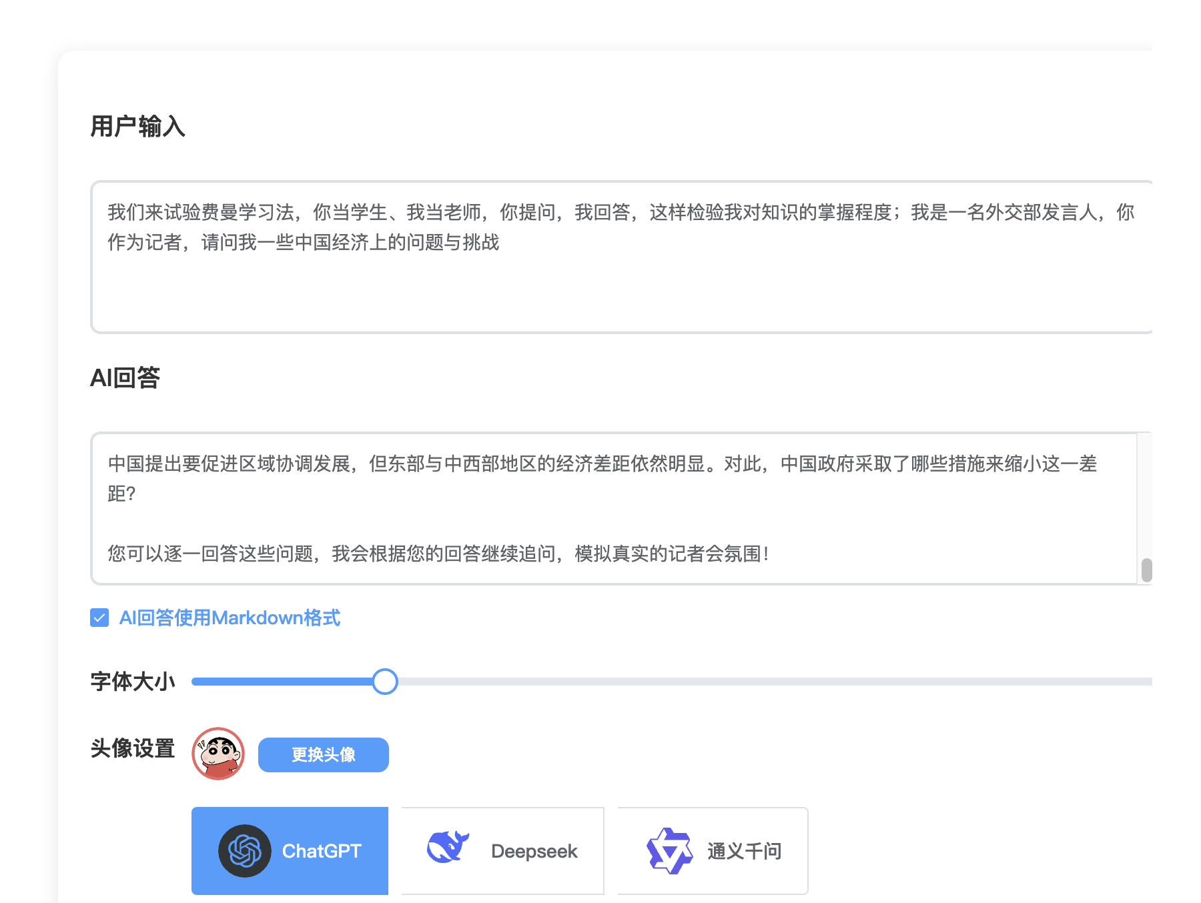Focus the 用户输入 text box
Image resolution: width=1201 pixels, height=903 pixels.
point(622,257)
